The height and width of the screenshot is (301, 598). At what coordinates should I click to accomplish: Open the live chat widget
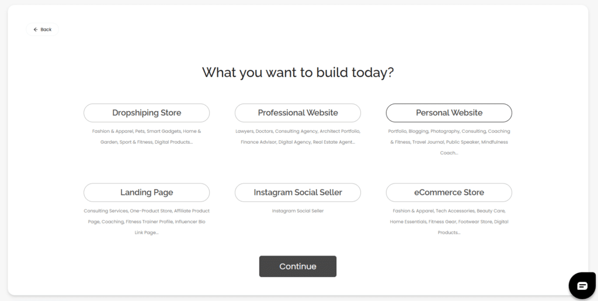click(582, 285)
